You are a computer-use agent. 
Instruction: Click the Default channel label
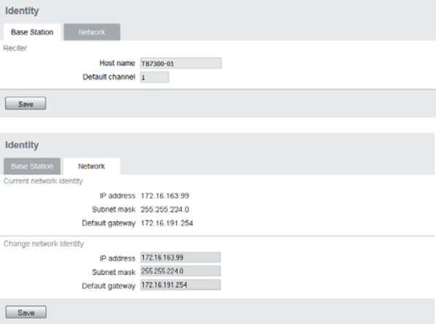[x=109, y=77]
